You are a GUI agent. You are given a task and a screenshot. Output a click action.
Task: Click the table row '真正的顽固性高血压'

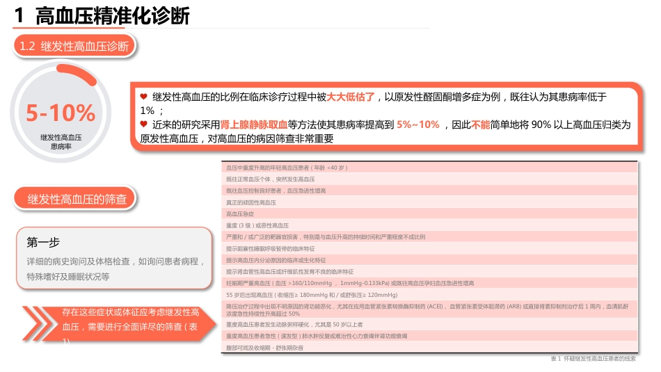click(429, 202)
